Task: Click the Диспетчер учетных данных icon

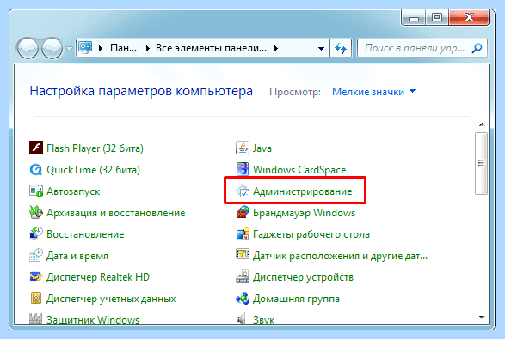Action: 36,298
